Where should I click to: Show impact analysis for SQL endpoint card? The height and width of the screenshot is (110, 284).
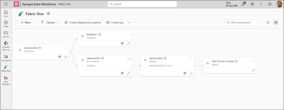122,73
